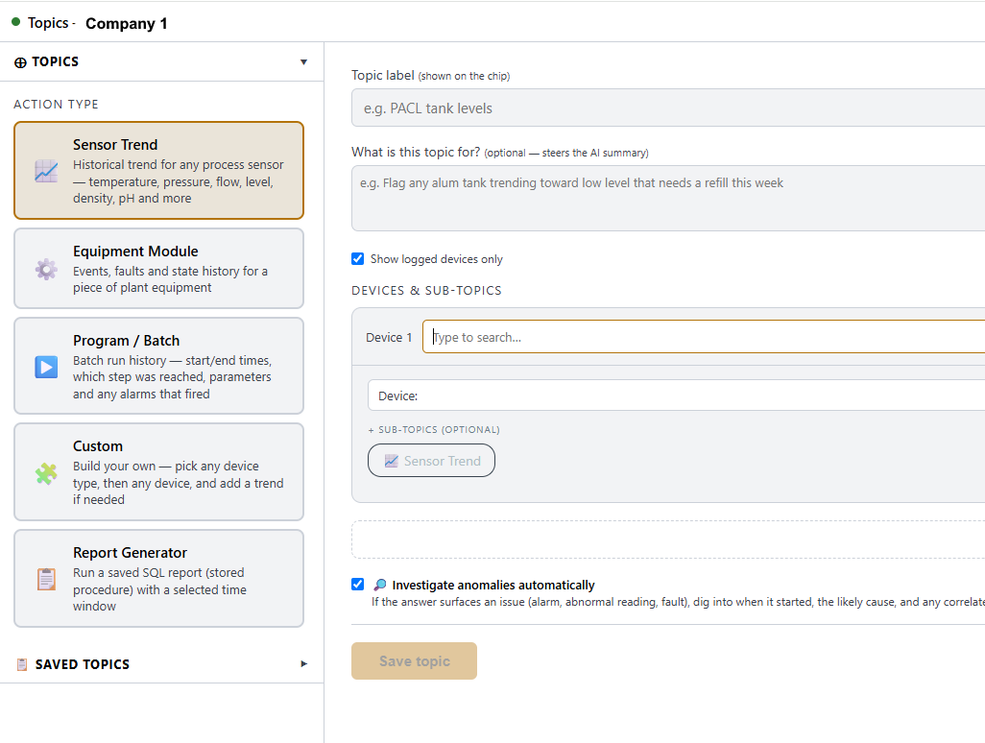Click the Custom puzzle piece icon
The image size is (985, 743).
click(x=46, y=473)
